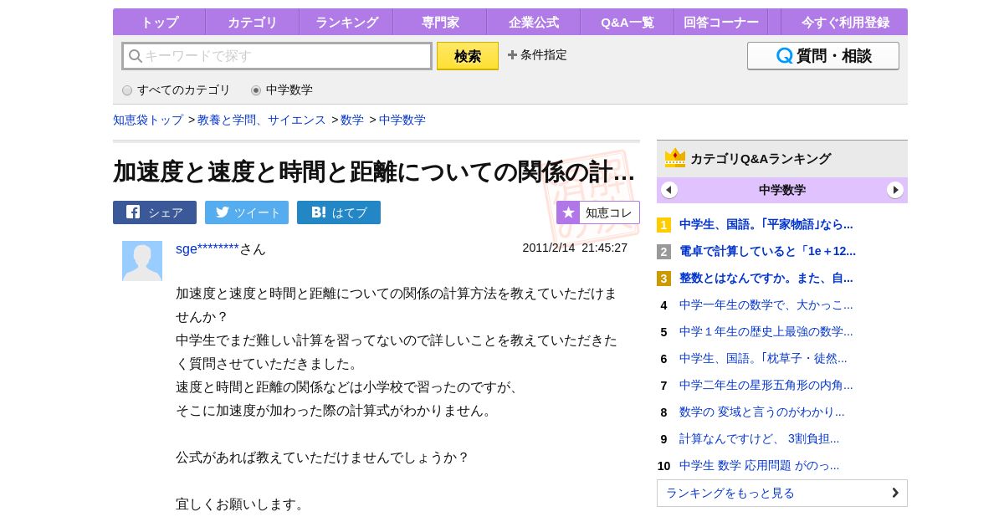The image size is (1004, 527).
Task: Open the トップ tab
Action: [x=159, y=23]
